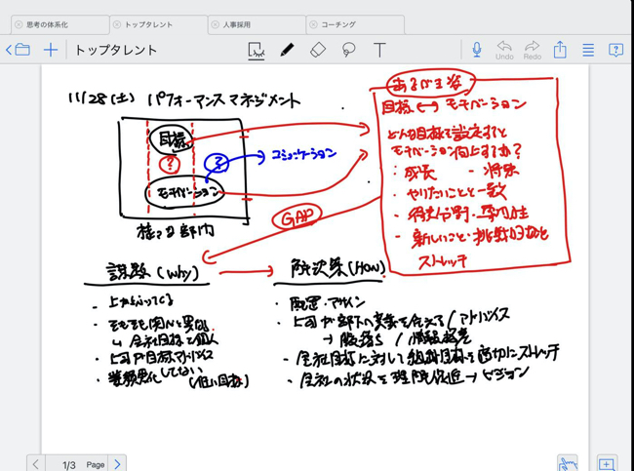Toggle the finger touch mode
Image resolution: width=634 pixels, height=471 pixels.
[567, 463]
